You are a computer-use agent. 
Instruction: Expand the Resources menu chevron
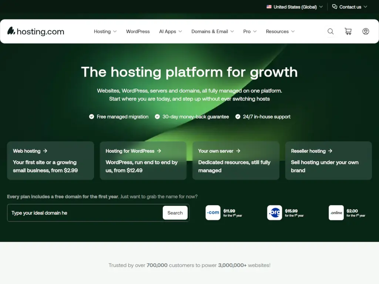293,31
